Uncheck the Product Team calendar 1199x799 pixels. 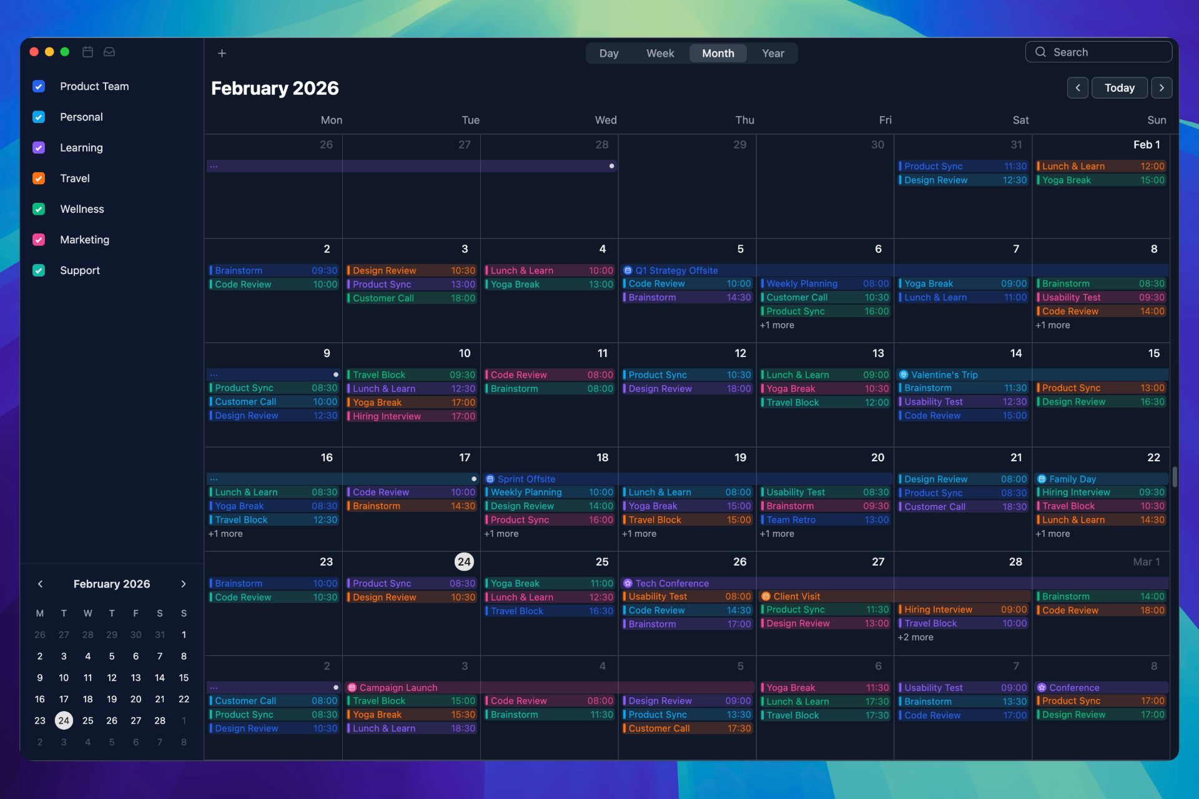39,86
